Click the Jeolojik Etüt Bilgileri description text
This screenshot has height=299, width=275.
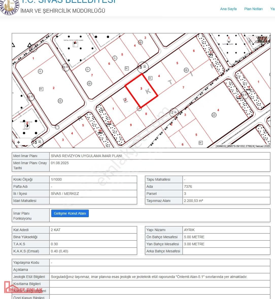(149, 277)
